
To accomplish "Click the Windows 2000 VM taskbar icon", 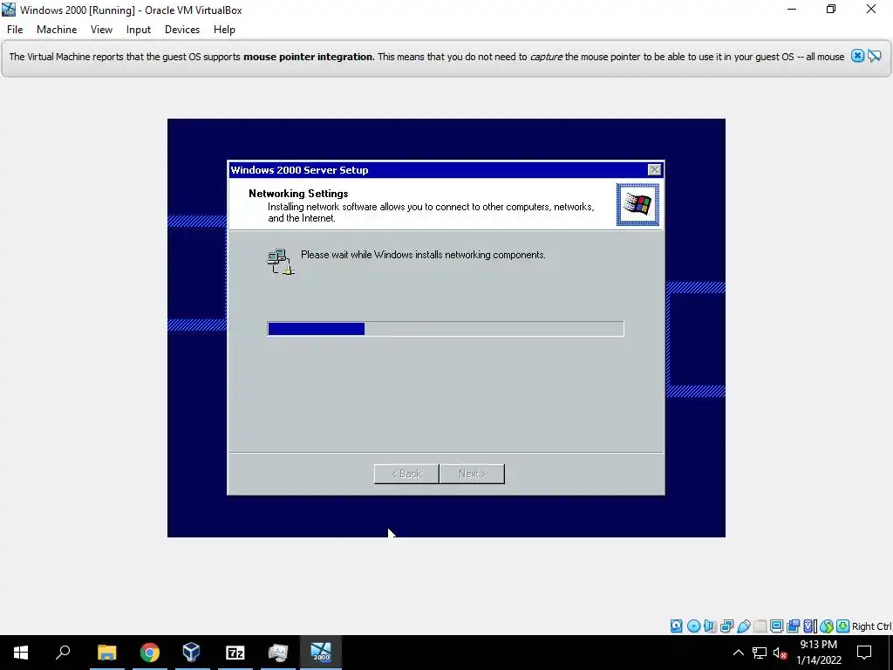I will click(321, 653).
